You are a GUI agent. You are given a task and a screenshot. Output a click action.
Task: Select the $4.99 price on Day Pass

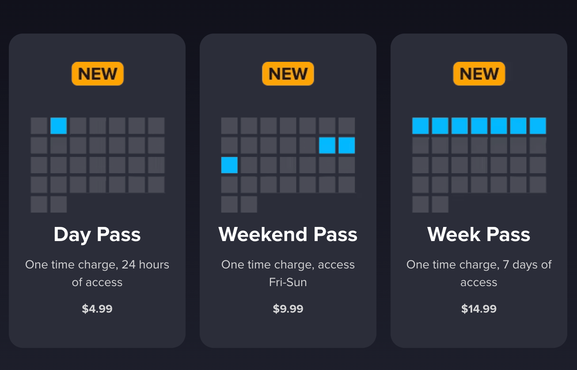97,309
